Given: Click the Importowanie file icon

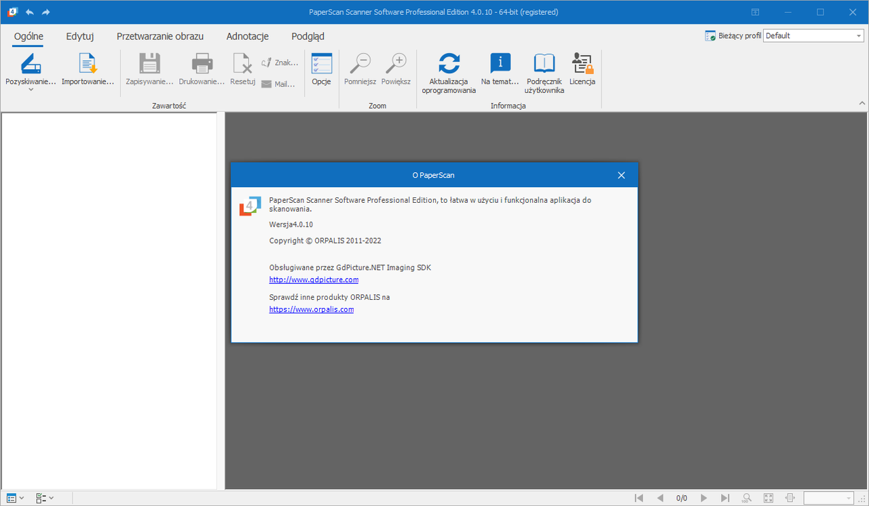Looking at the screenshot, I should 88,63.
